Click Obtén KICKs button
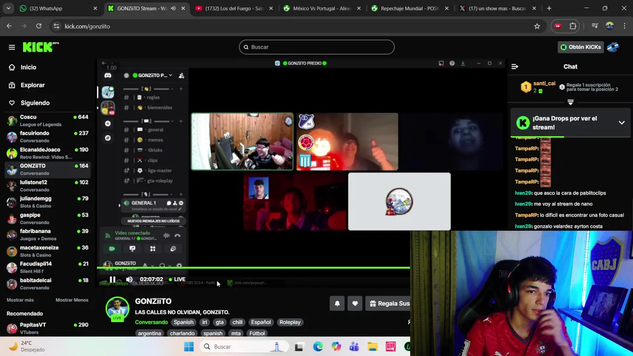This screenshot has width=633, height=356. click(581, 47)
